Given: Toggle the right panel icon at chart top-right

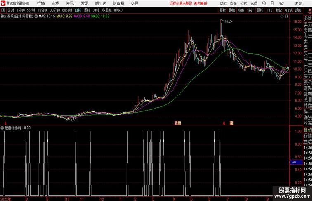Looking at the screenshot, I should [x=287, y=17].
